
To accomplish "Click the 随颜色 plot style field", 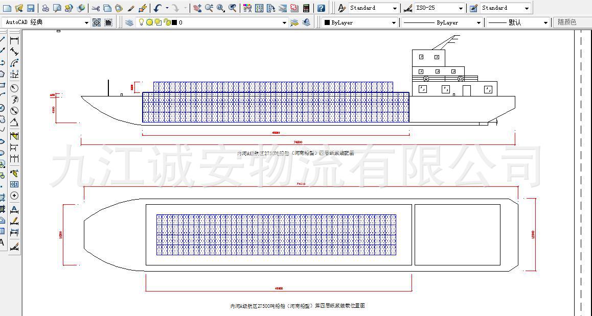I will click(x=573, y=22).
